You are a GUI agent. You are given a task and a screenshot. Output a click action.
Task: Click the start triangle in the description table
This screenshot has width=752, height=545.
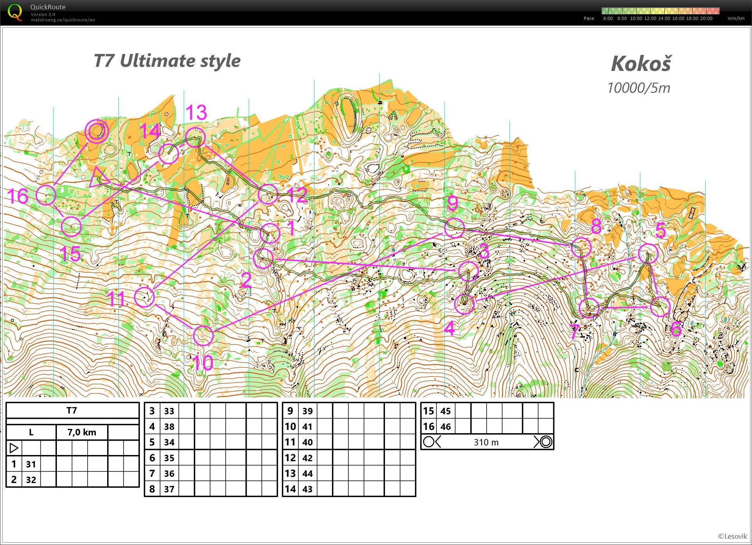[x=14, y=448]
